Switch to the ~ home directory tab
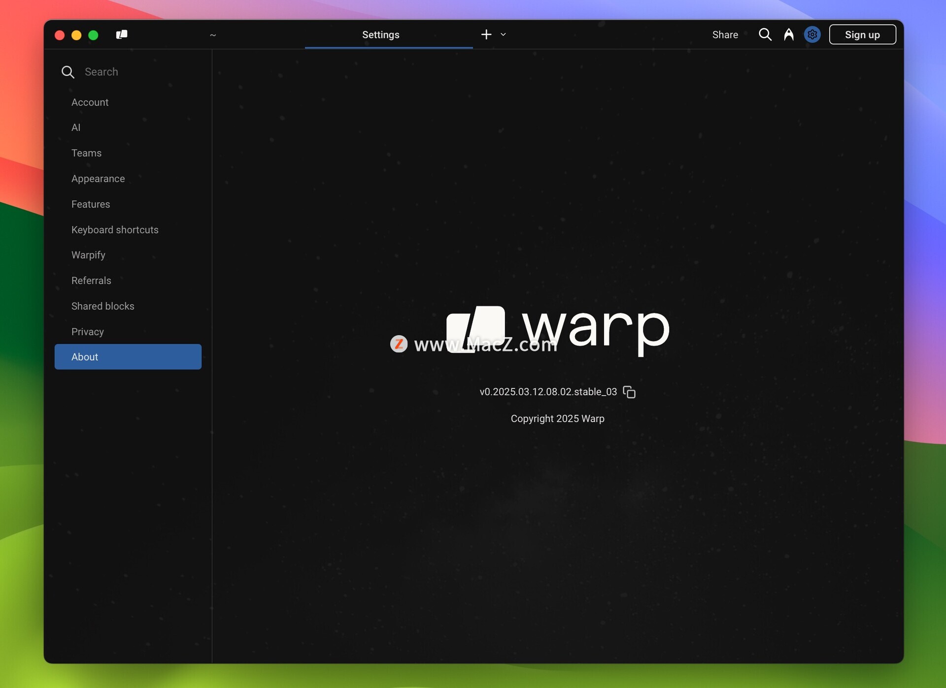This screenshot has width=946, height=688. tap(213, 34)
